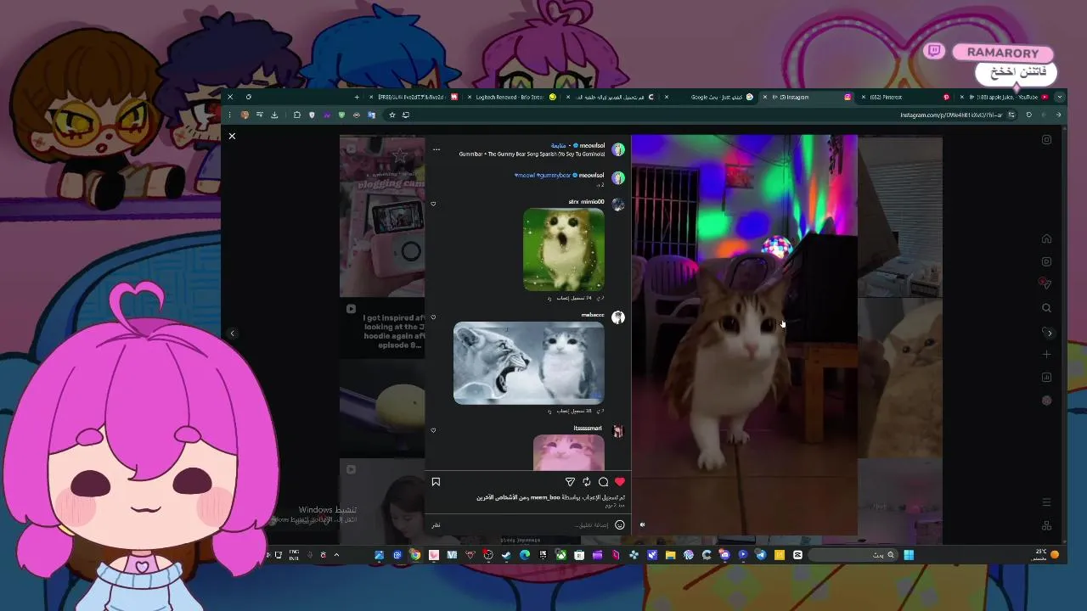The width and height of the screenshot is (1087, 611).
Task: Open Reels from Instagram sidebar
Action: click(x=1046, y=261)
